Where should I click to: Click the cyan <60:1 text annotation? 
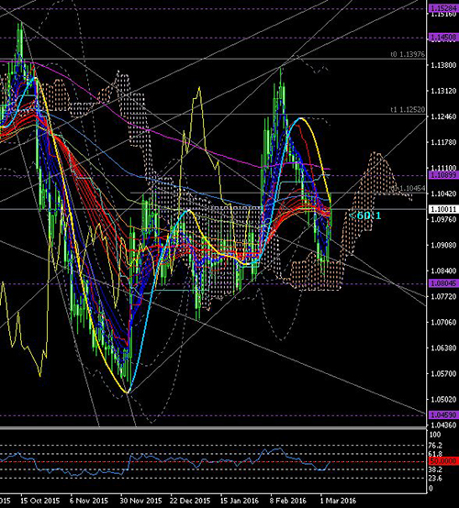pos(365,215)
